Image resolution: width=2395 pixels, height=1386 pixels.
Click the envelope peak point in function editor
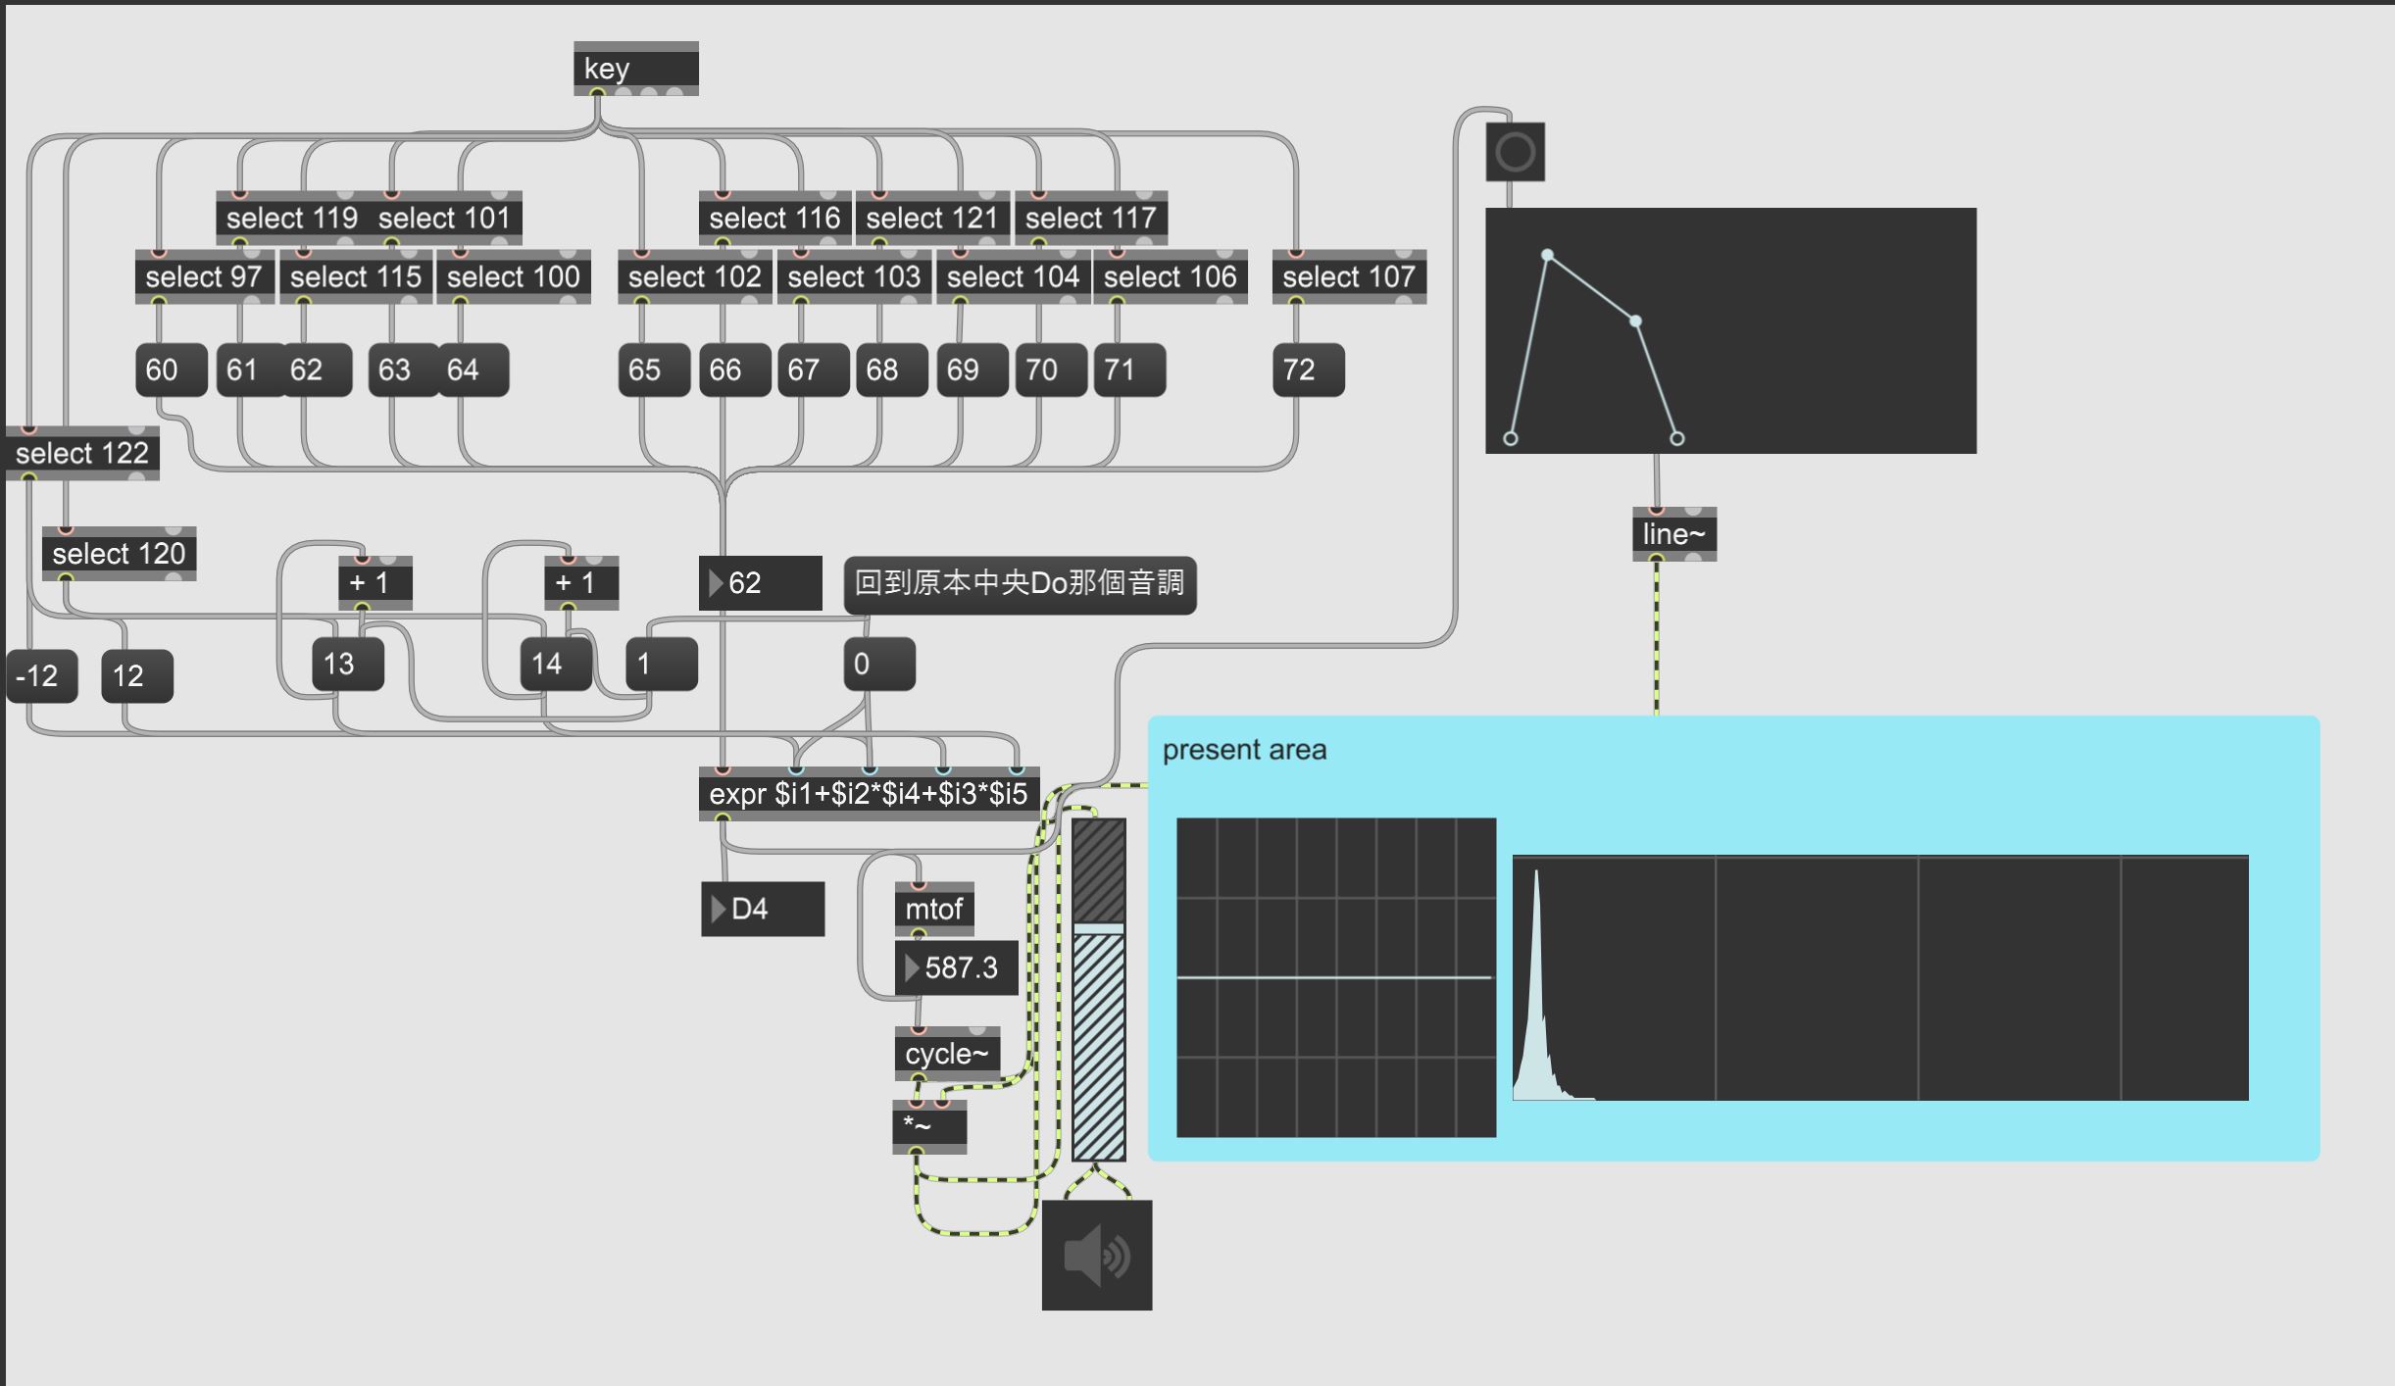pos(1547,255)
